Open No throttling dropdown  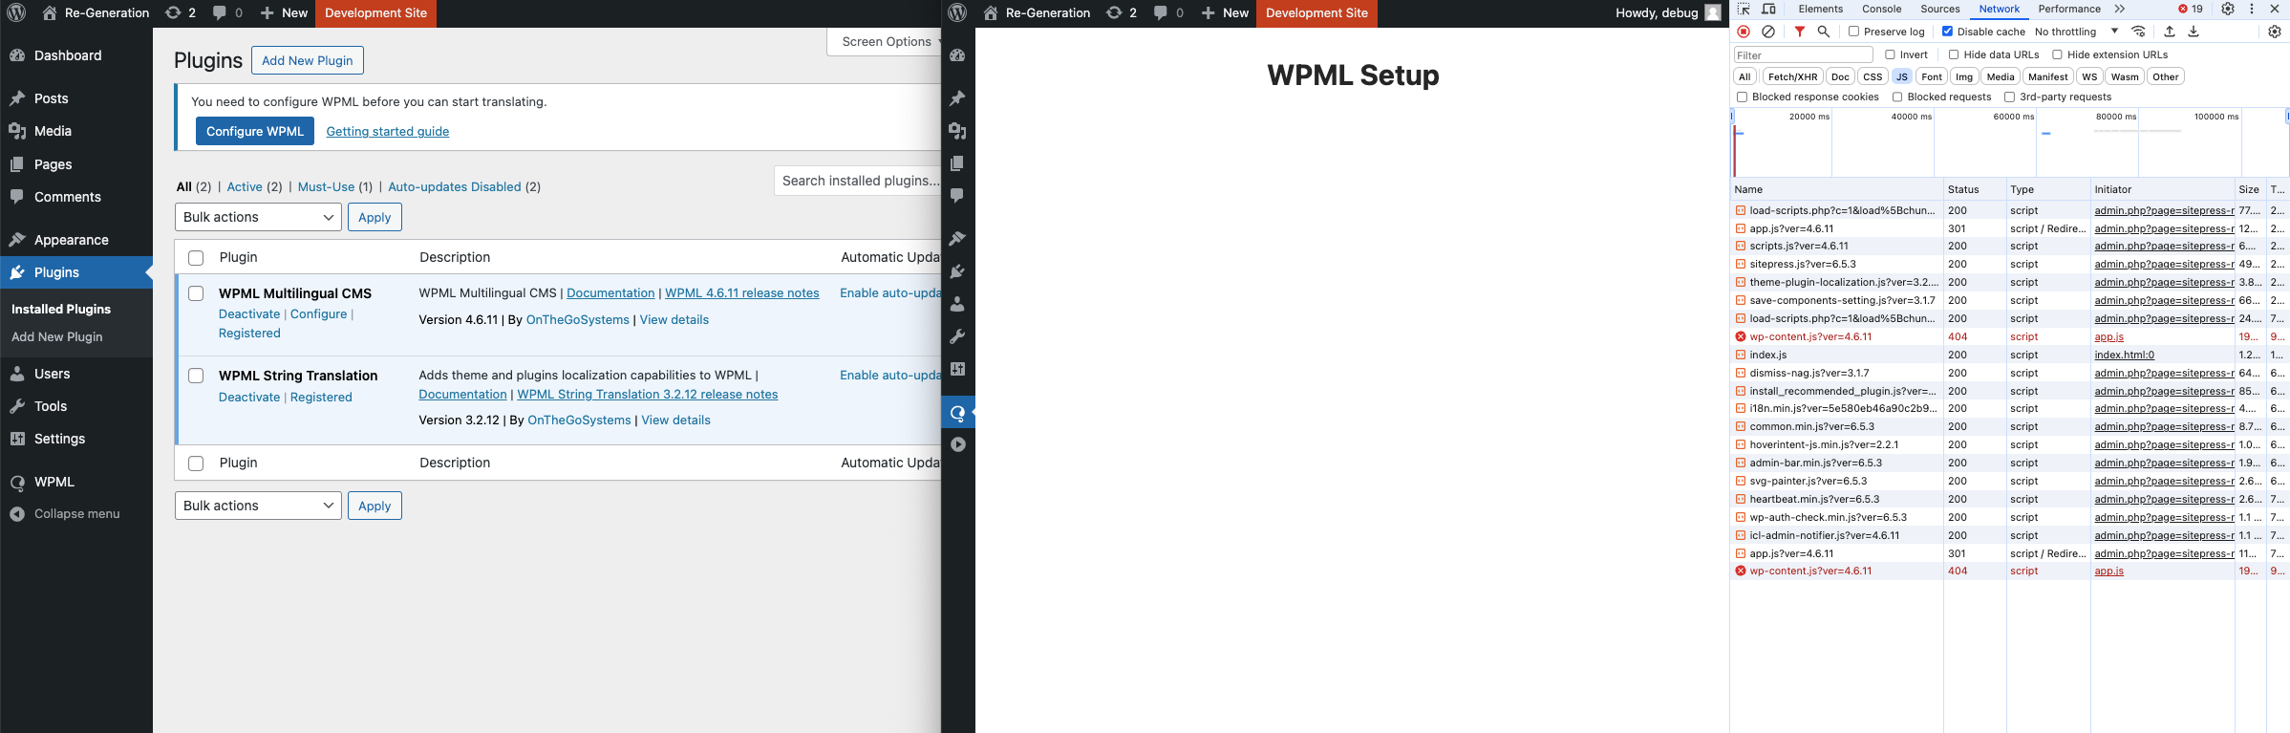(x=2077, y=32)
